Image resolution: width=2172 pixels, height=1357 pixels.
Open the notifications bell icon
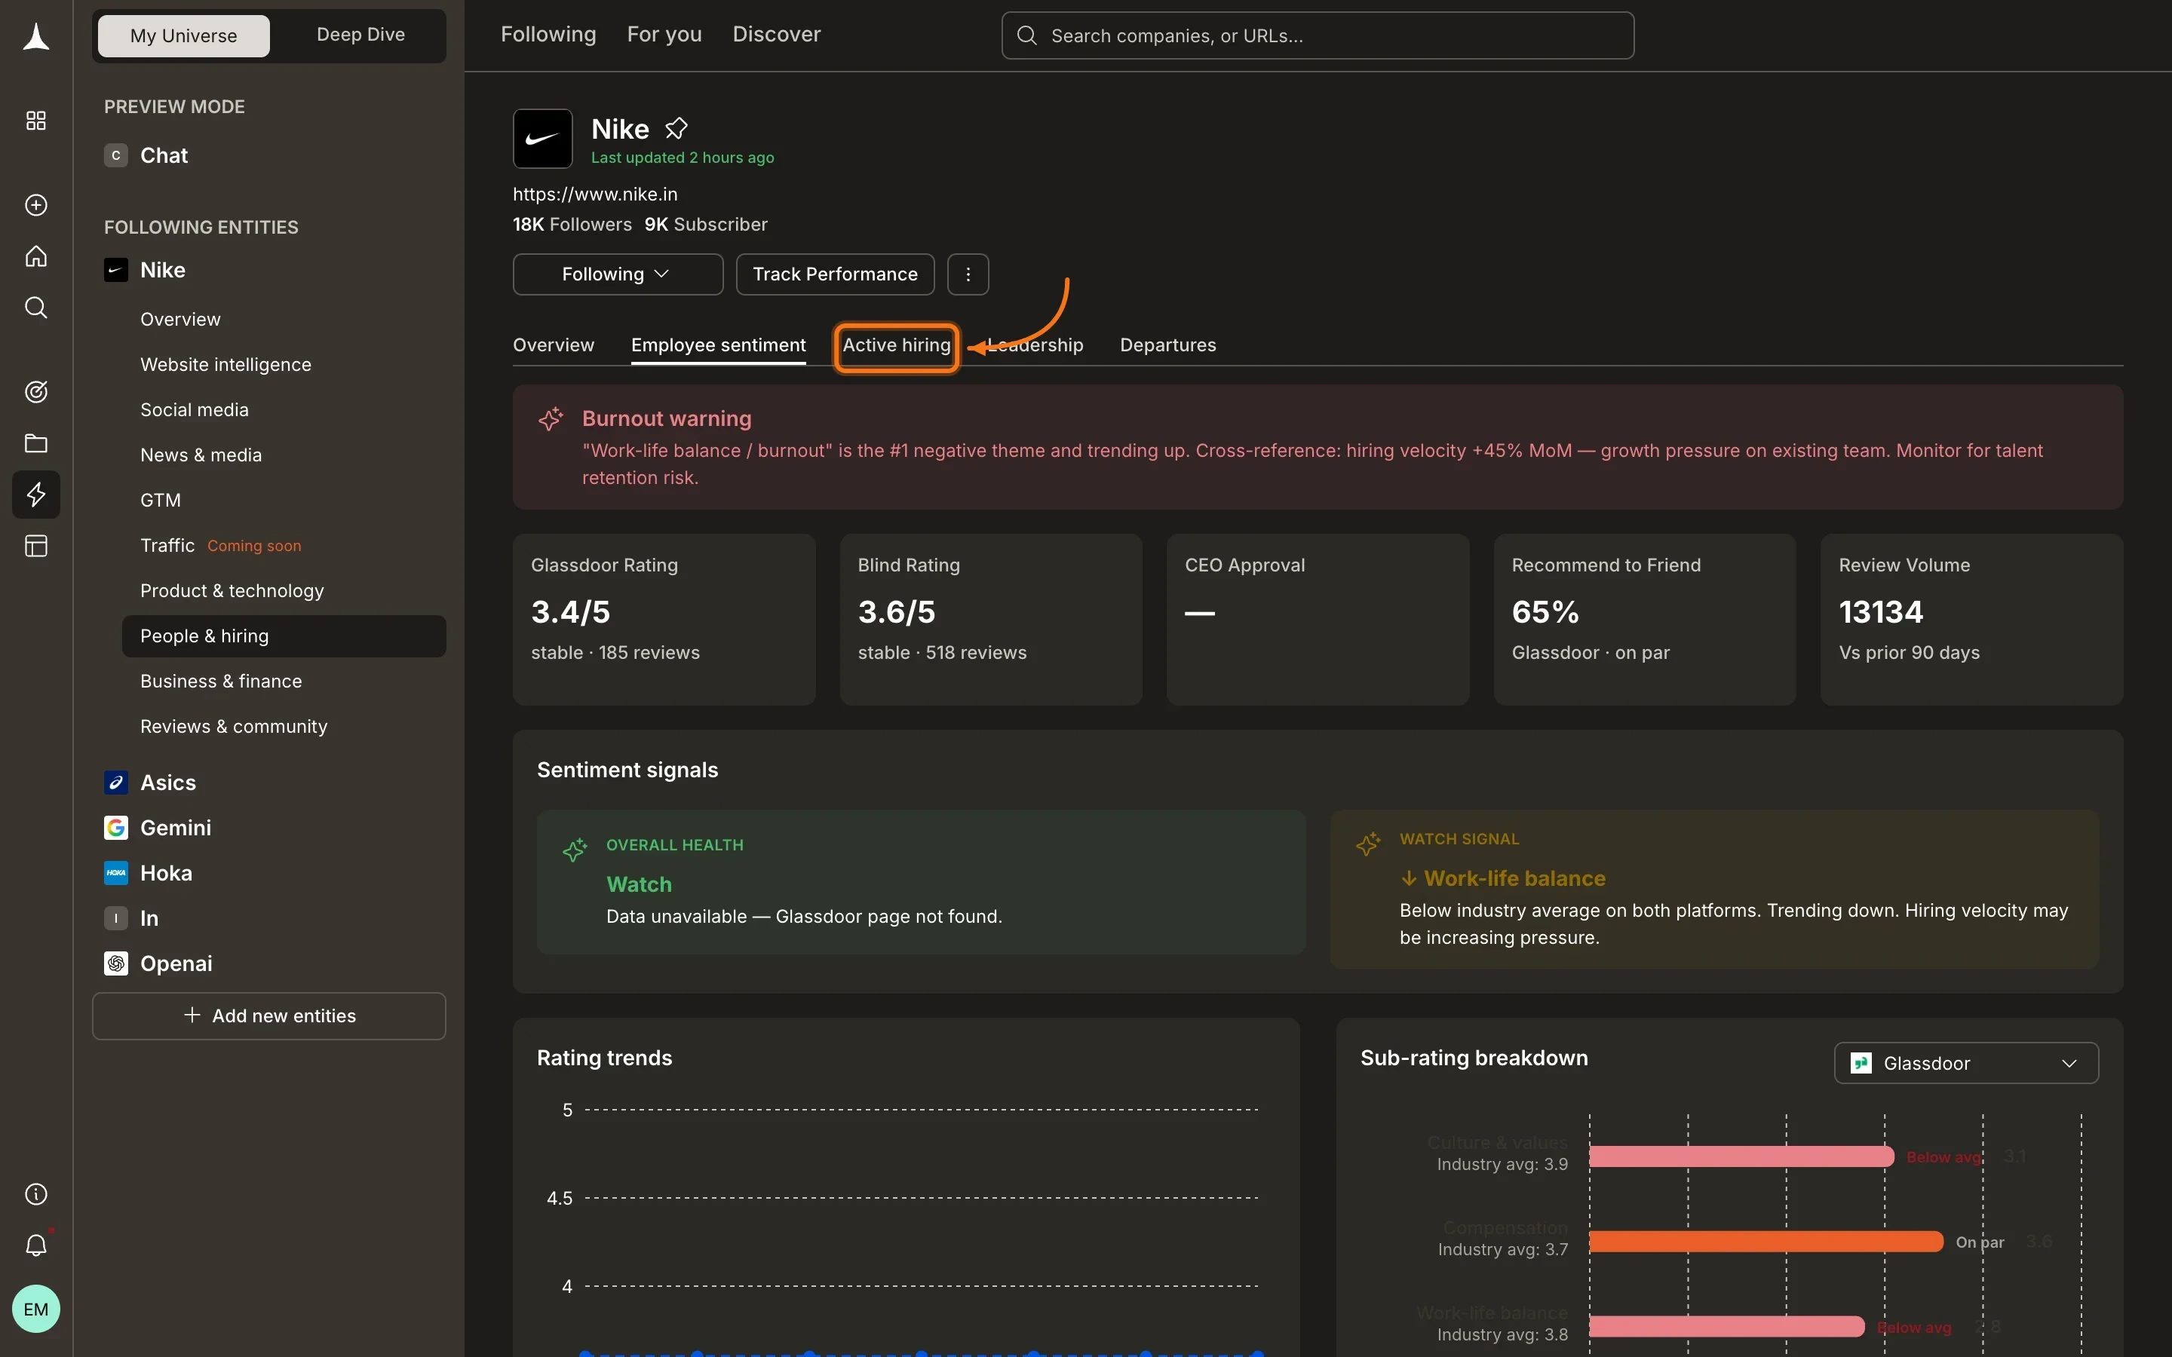click(36, 1245)
